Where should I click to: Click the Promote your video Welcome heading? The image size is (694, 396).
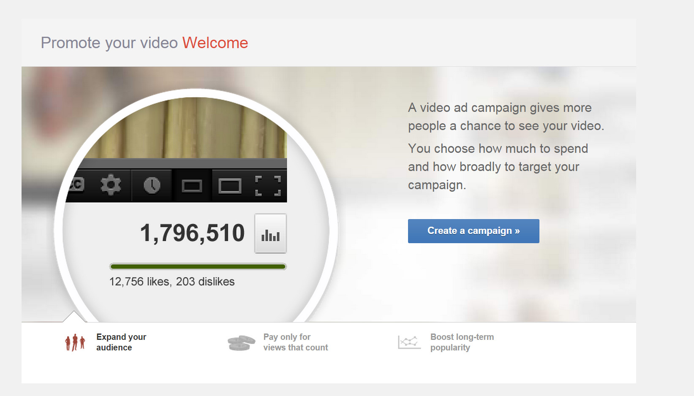[x=144, y=43]
